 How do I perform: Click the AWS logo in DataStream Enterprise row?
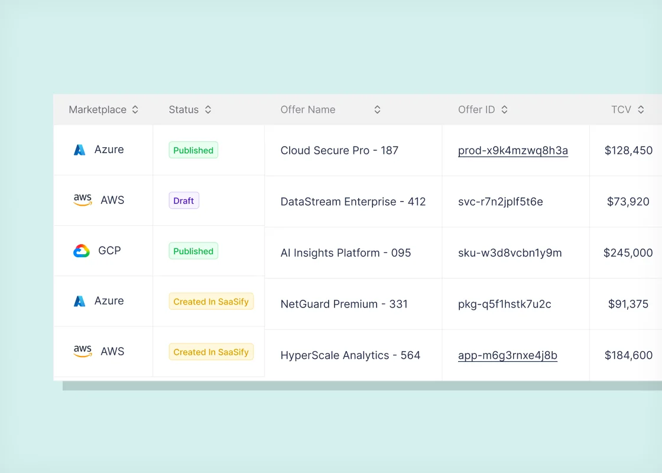pyautogui.click(x=82, y=200)
